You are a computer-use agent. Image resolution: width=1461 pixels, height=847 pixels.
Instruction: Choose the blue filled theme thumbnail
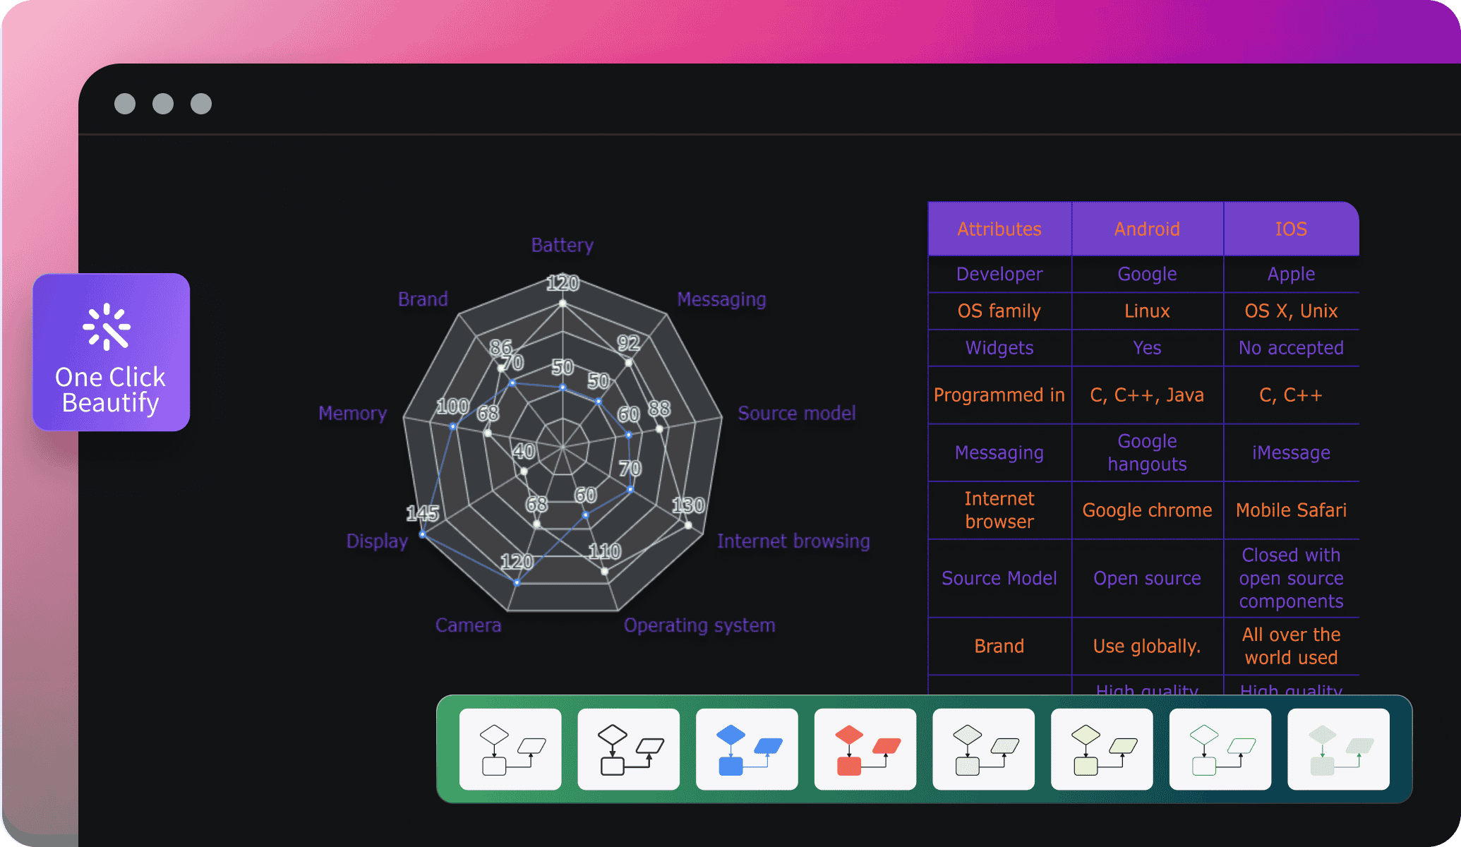[x=747, y=749]
